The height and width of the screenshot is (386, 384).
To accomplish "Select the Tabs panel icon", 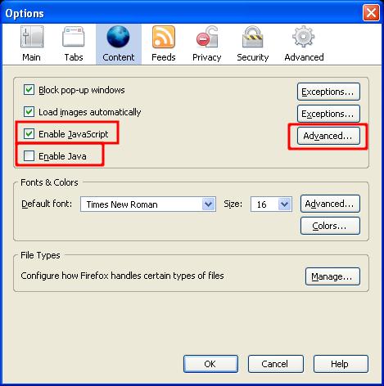I will pos(74,37).
